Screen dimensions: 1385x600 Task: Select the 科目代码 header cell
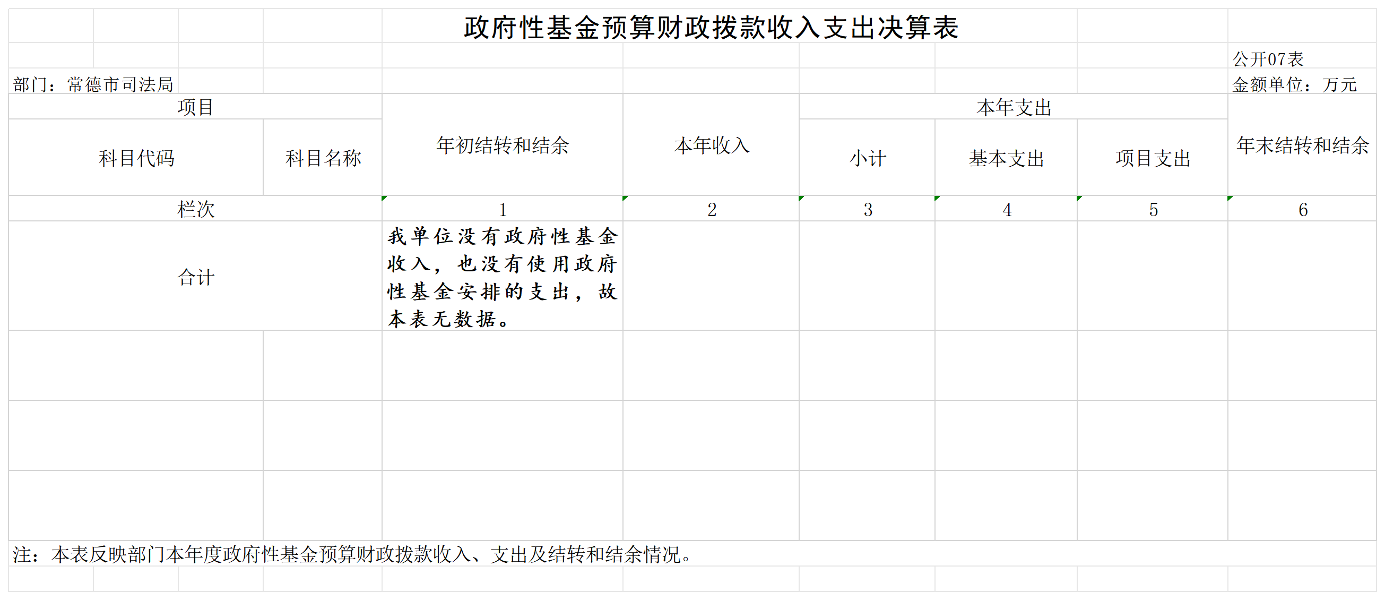[136, 158]
